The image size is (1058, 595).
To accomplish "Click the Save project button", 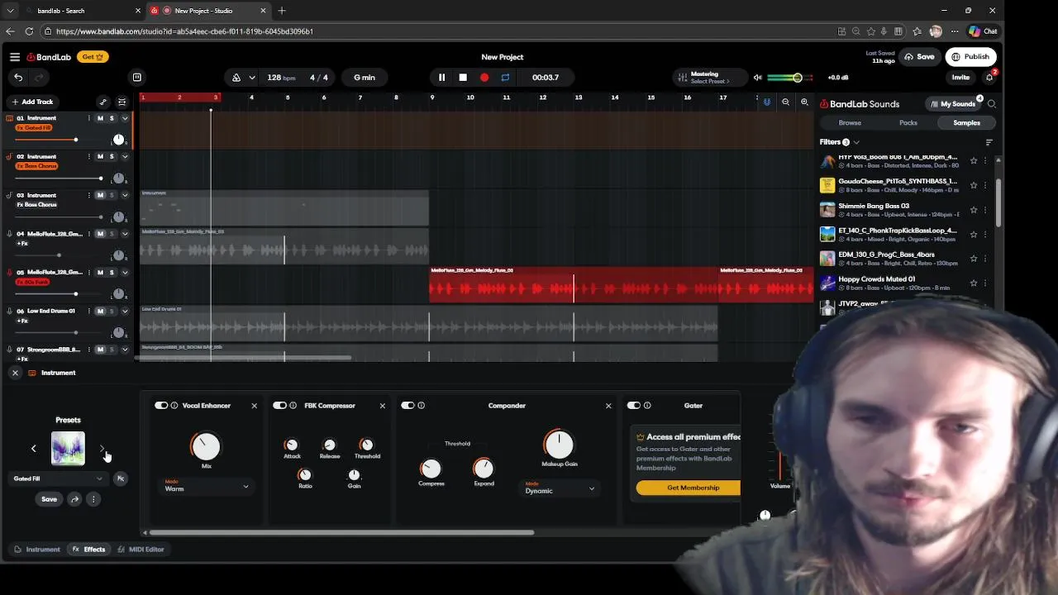I will [x=919, y=57].
